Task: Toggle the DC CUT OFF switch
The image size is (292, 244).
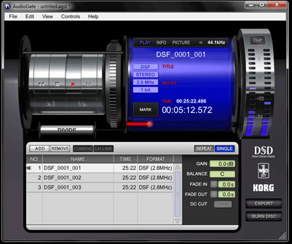Action: click(x=223, y=204)
